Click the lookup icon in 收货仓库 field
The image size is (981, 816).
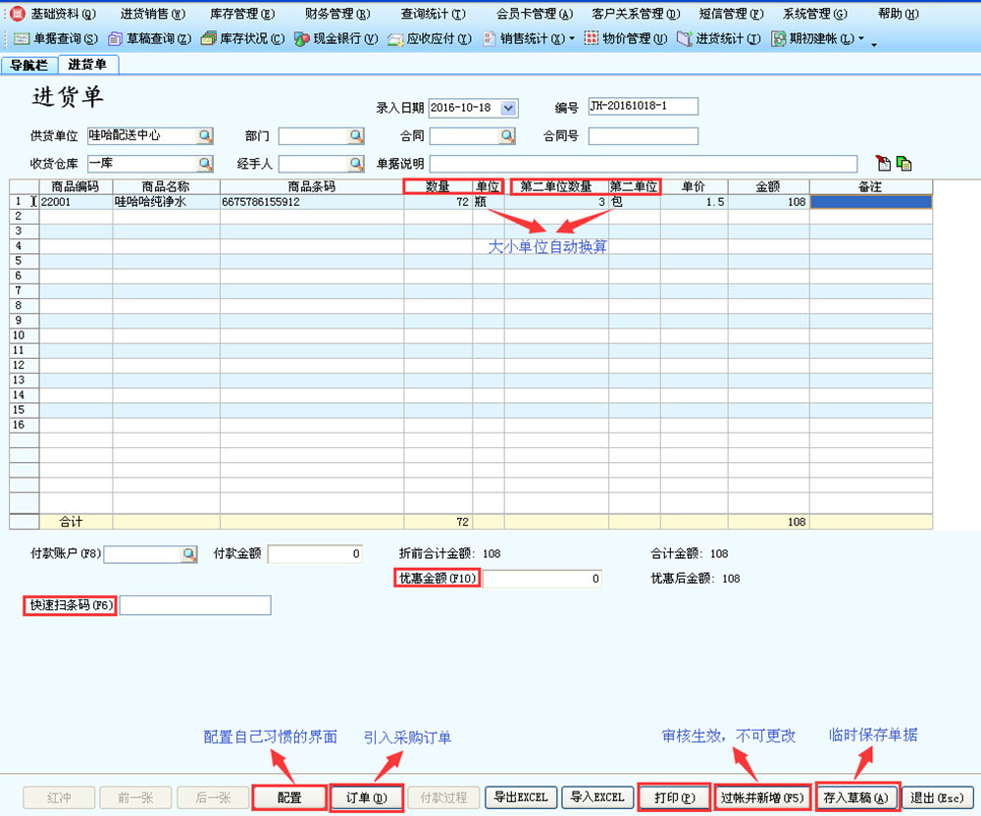pyautogui.click(x=206, y=164)
